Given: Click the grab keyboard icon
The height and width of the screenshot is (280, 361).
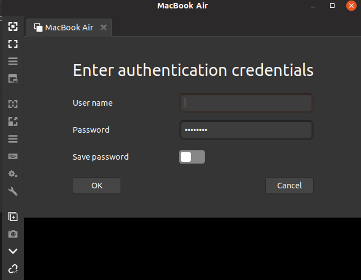Looking at the screenshot, I should tap(13, 156).
